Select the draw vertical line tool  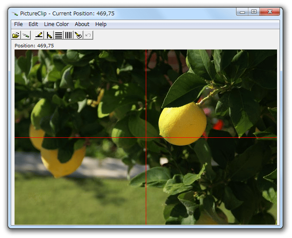[49, 35]
